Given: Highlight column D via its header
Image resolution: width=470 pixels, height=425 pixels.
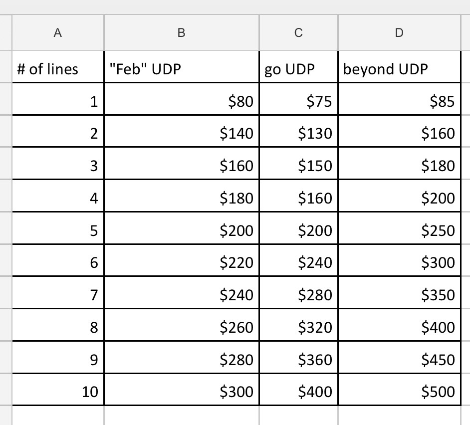Looking at the screenshot, I should point(399,33).
